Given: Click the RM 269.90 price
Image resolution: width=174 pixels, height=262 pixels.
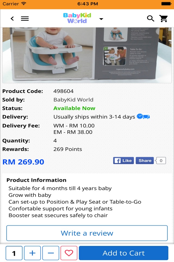Looking at the screenshot, I should (23, 162).
